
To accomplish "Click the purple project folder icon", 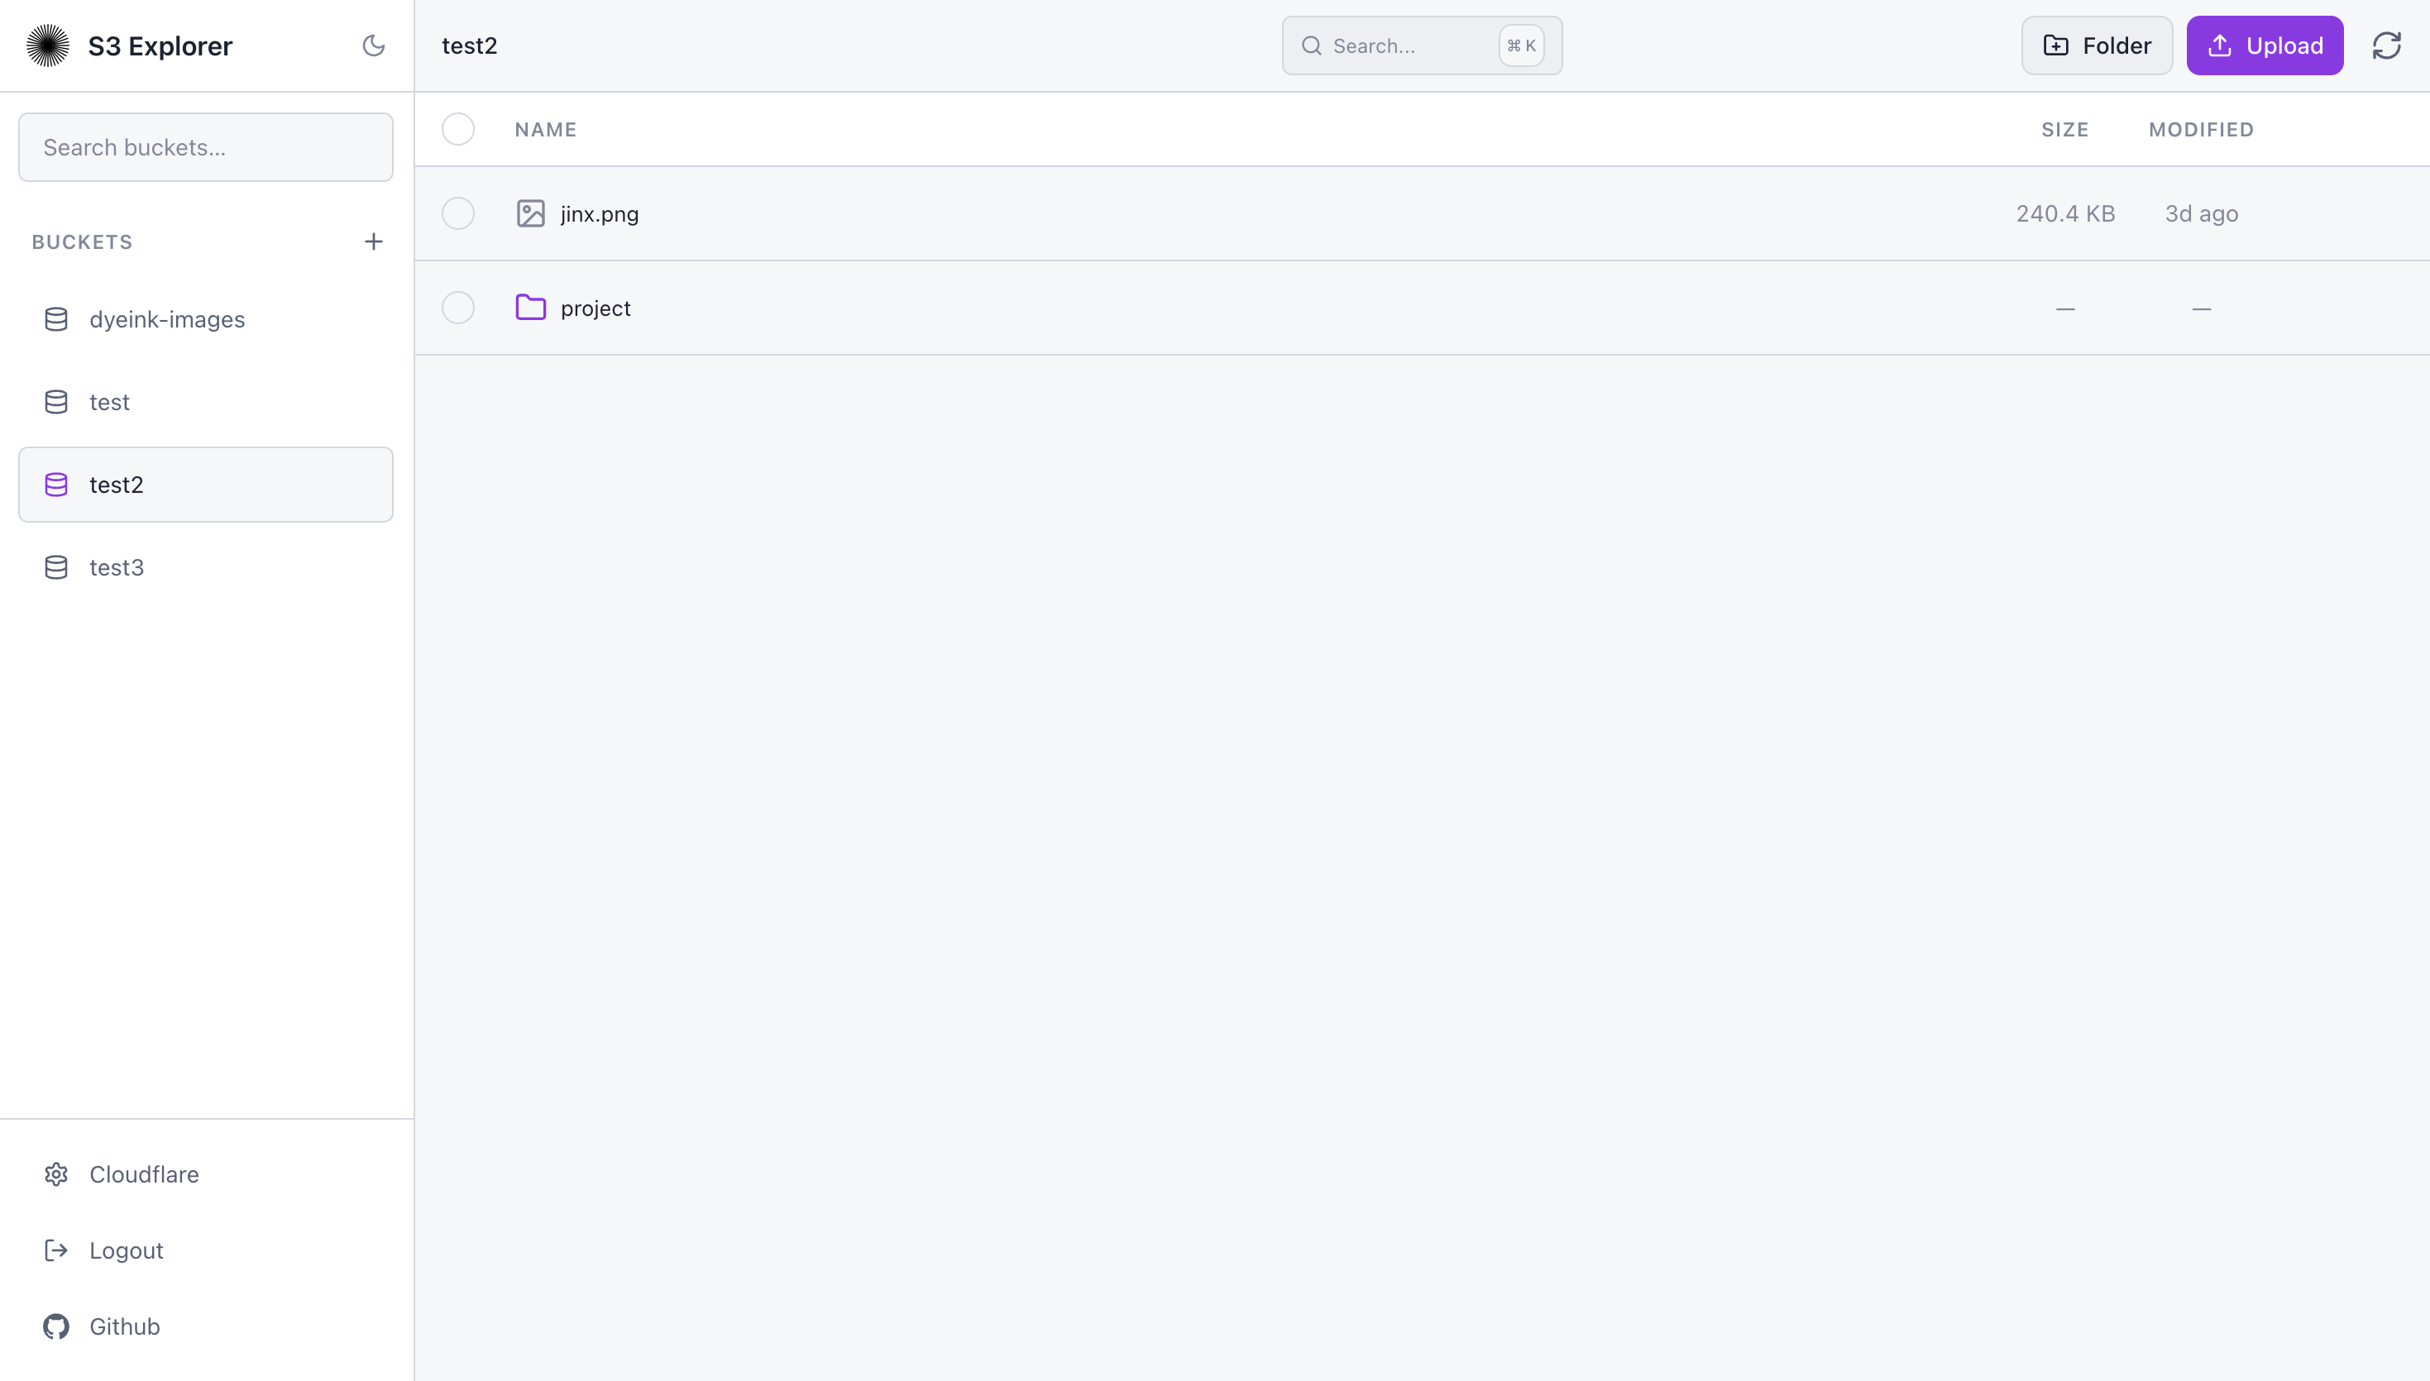I will 530,308.
